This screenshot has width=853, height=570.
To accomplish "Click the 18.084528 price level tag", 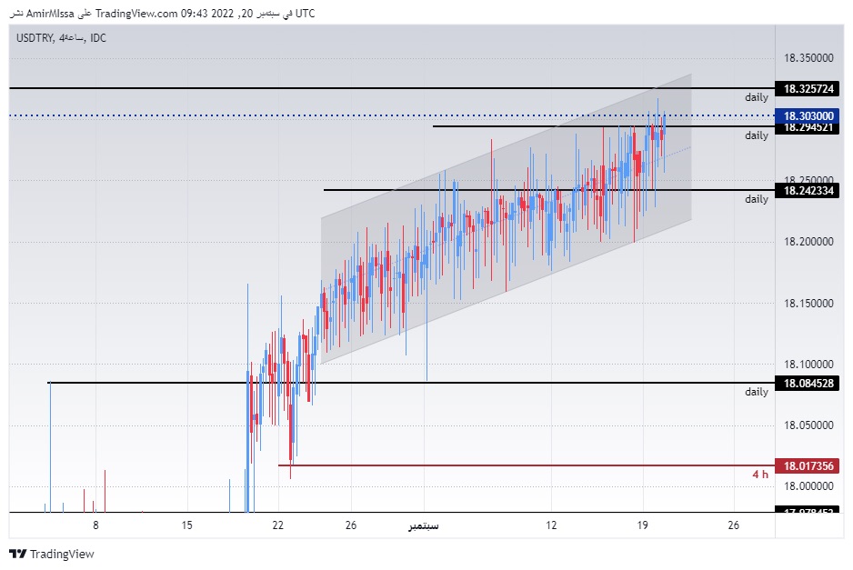I will point(810,384).
